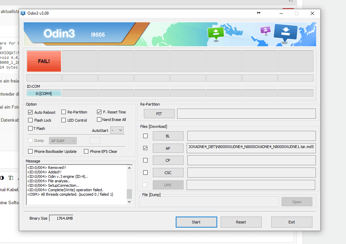Click the 'Added!!' log line
346x244 pixels.
click(x=44, y=172)
